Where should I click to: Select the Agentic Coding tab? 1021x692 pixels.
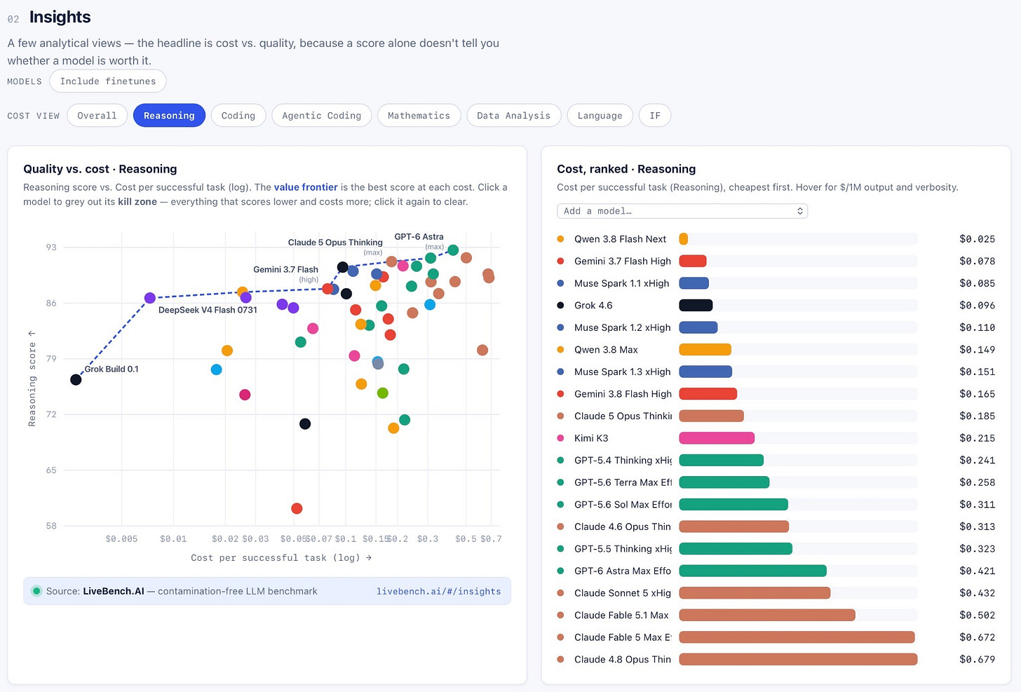tap(322, 116)
